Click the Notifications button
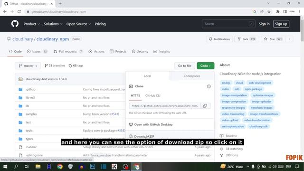Viewport: 304px width, 171px height. click(219, 39)
